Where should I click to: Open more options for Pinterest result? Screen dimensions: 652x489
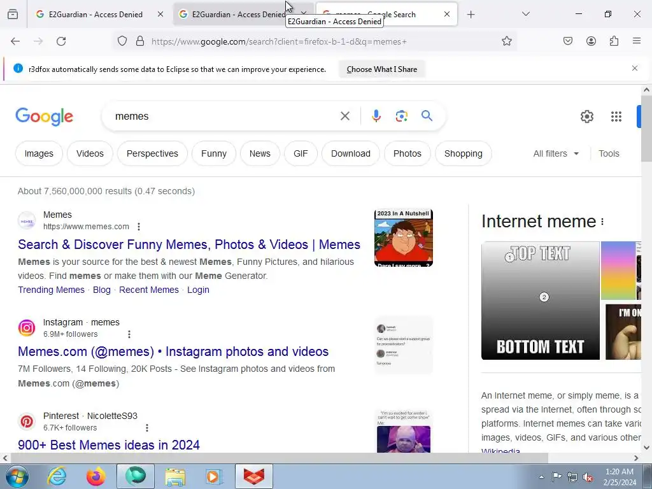147,428
